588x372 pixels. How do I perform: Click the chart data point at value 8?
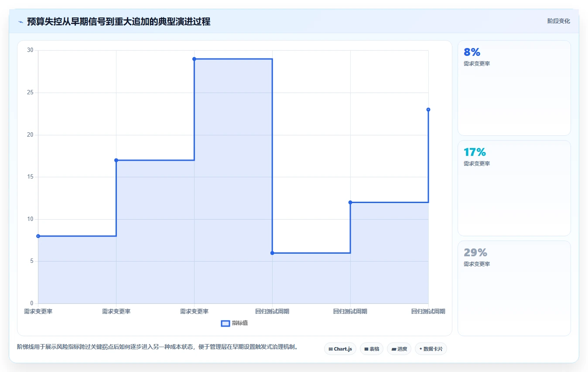point(38,236)
